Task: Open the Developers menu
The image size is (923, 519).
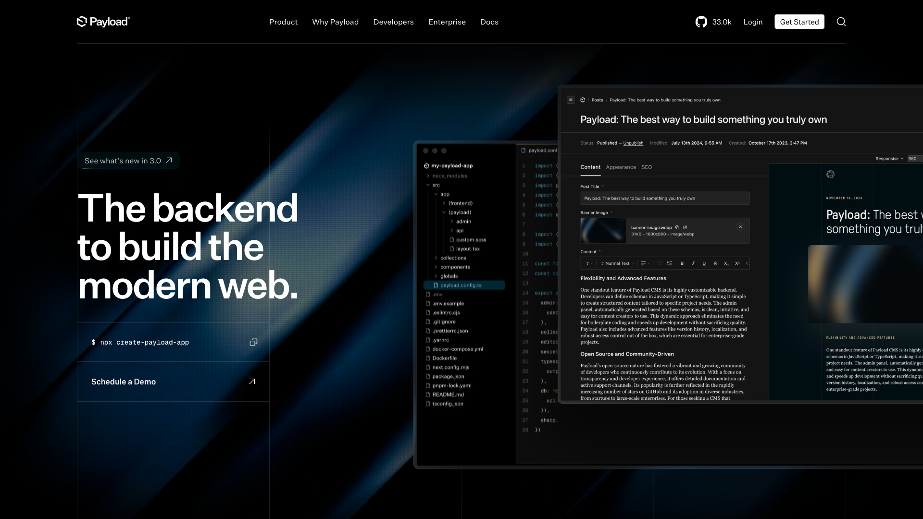Action: (x=393, y=22)
